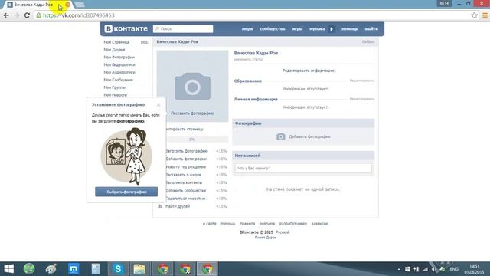The height and width of the screenshot is (276, 490).
Task: Click 'Редактировать' beside Образование
Action: 361,80
